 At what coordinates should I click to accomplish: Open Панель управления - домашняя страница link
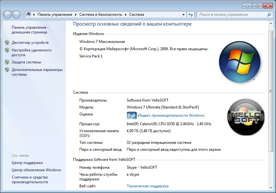click(x=30, y=30)
